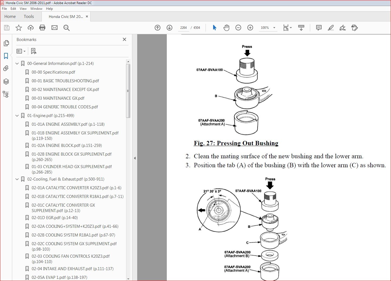Open 02-04 INTAKE AND EXHAUST.pdf bookmark
The image size is (391, 281).
73,269
